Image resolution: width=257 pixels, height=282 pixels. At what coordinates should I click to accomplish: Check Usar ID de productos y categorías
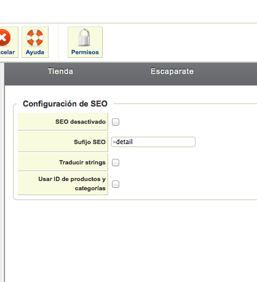click(x=116, y=184)
